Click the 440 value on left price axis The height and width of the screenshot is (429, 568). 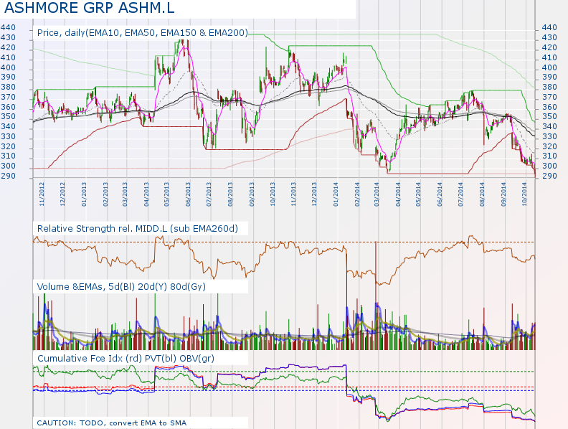coord(8,28)
